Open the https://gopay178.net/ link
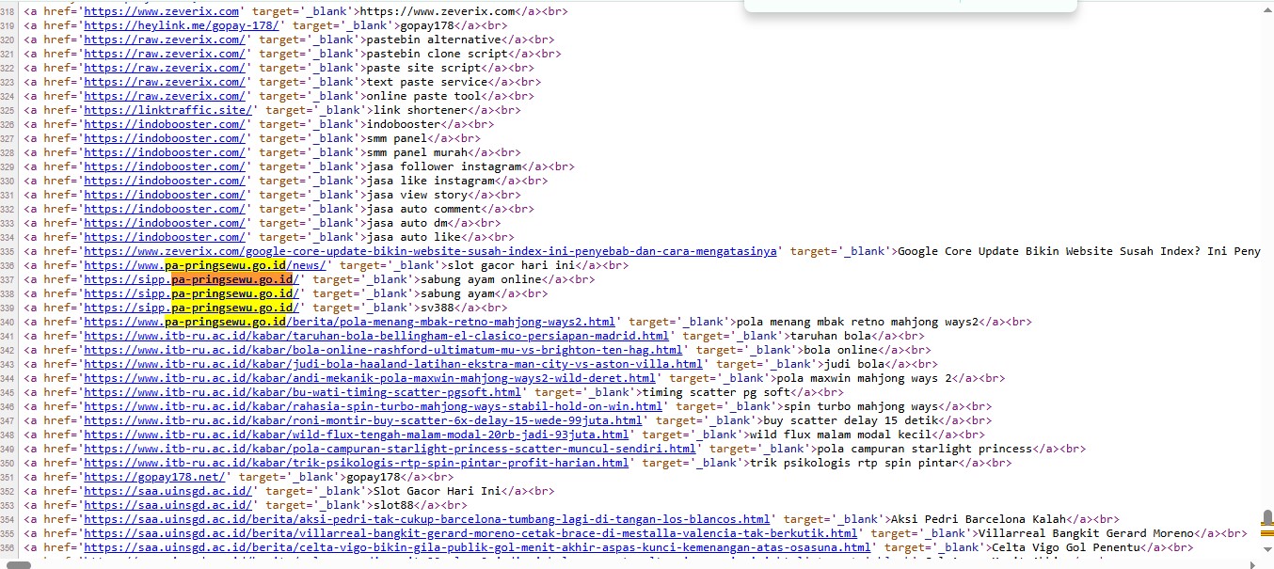Viewport: 1274px width, 569px height. [154, 477]
